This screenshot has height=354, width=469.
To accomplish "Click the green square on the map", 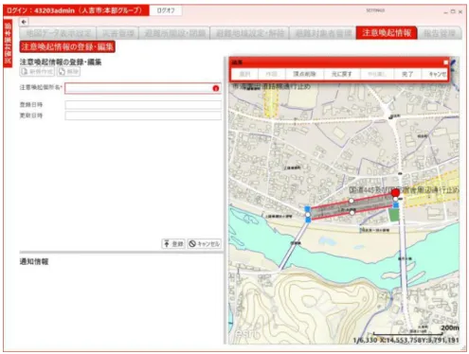I will tap(394, 215).
